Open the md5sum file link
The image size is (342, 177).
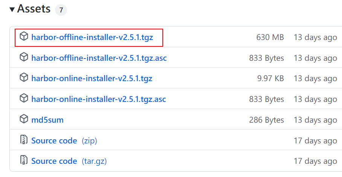(47, 120)
